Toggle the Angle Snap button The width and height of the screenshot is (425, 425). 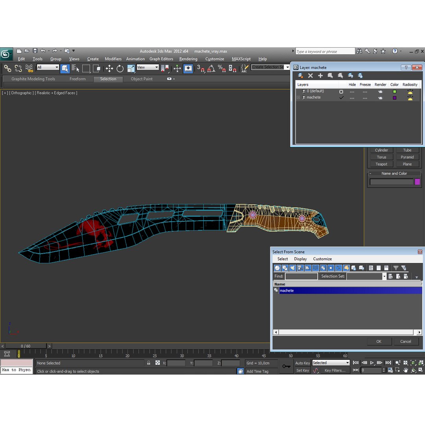211,68
